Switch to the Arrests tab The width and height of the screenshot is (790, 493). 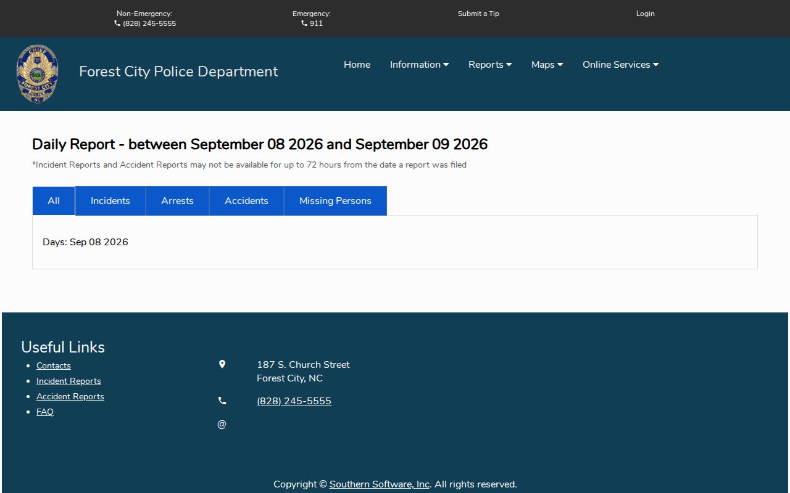178,201
